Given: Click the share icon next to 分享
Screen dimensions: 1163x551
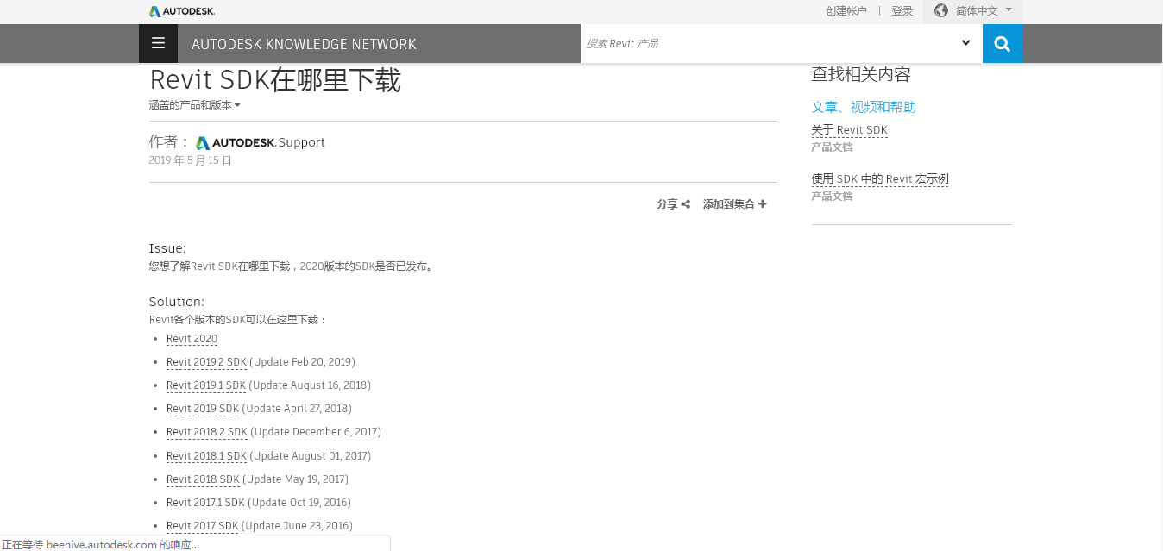Looking at the screenshot, I should 686,203.
